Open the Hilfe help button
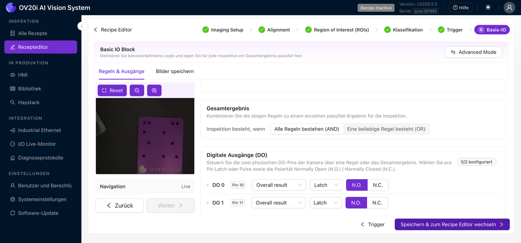The image size is (521, 243). 461,7
